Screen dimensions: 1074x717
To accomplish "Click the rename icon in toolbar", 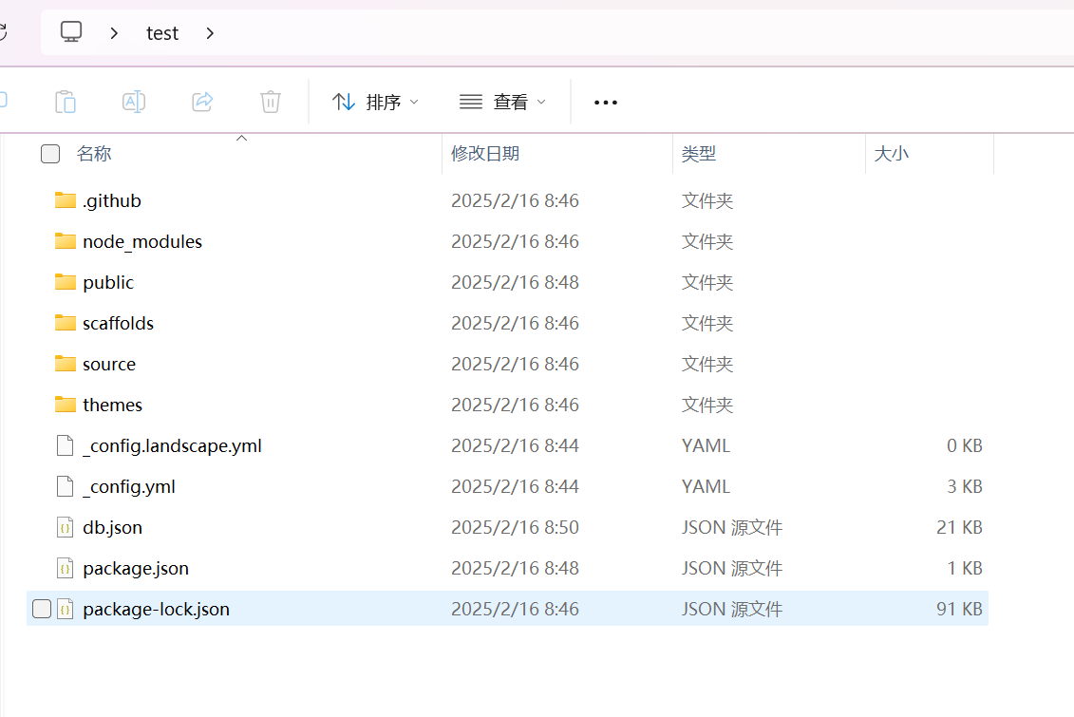I will [x=134, y=102].
